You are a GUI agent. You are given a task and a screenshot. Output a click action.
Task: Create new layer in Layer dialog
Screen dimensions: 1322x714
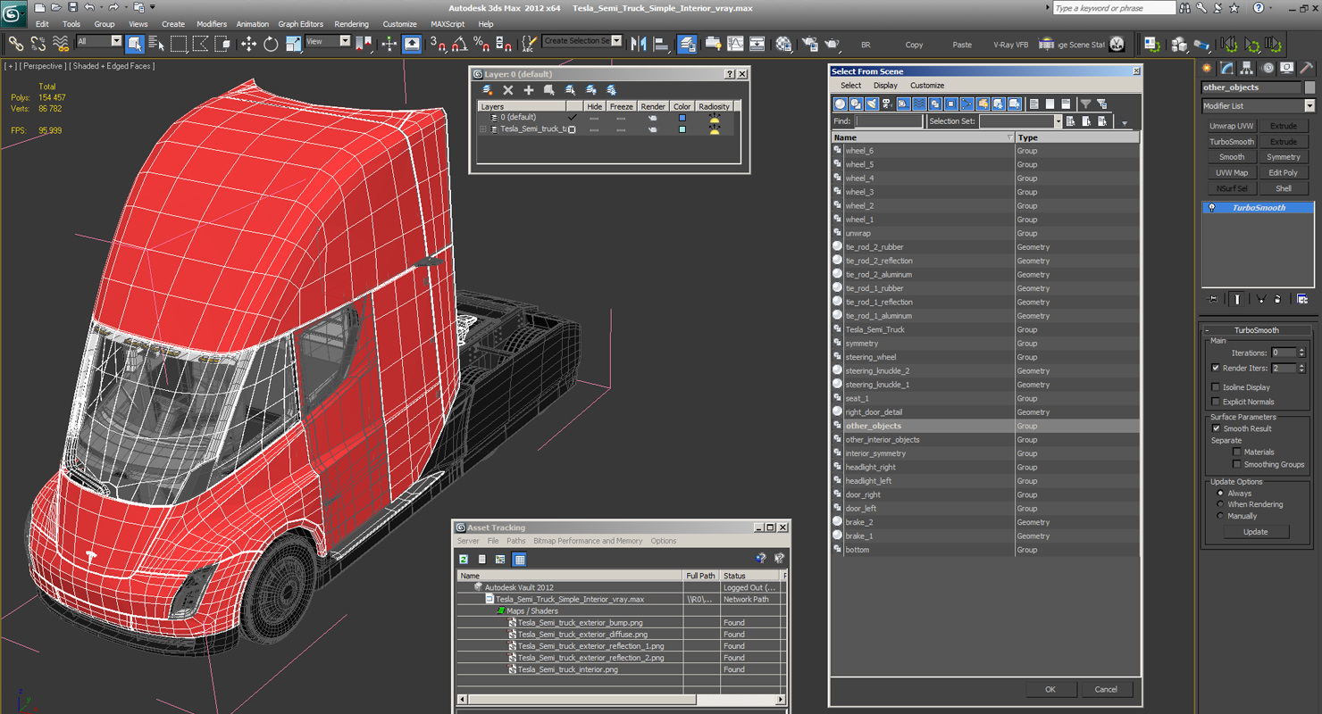pos(488,90)
